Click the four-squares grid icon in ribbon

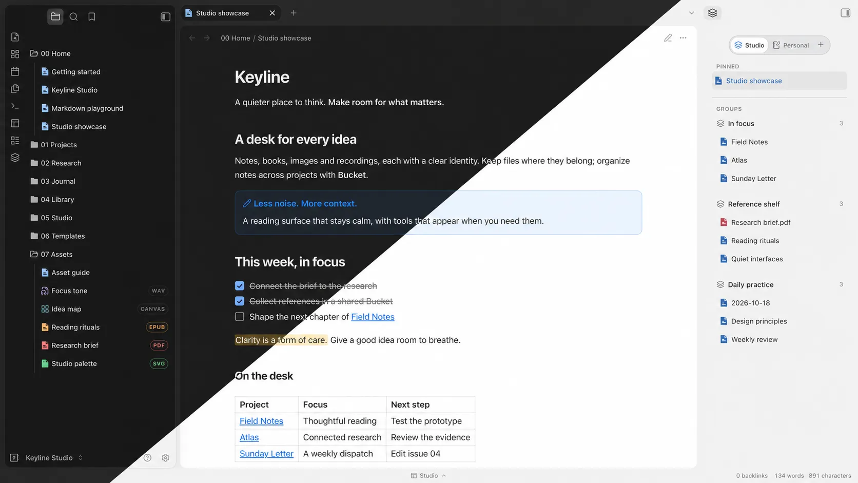coord(15,54)
